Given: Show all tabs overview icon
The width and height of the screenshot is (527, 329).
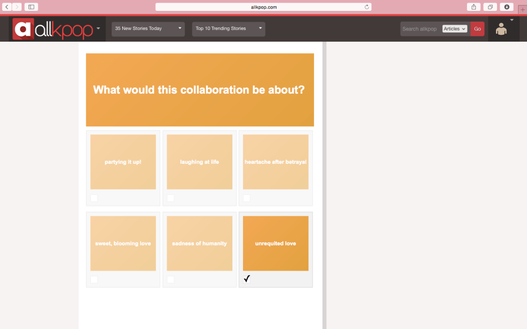Looking at the screenshot, I should click(490, 7).
